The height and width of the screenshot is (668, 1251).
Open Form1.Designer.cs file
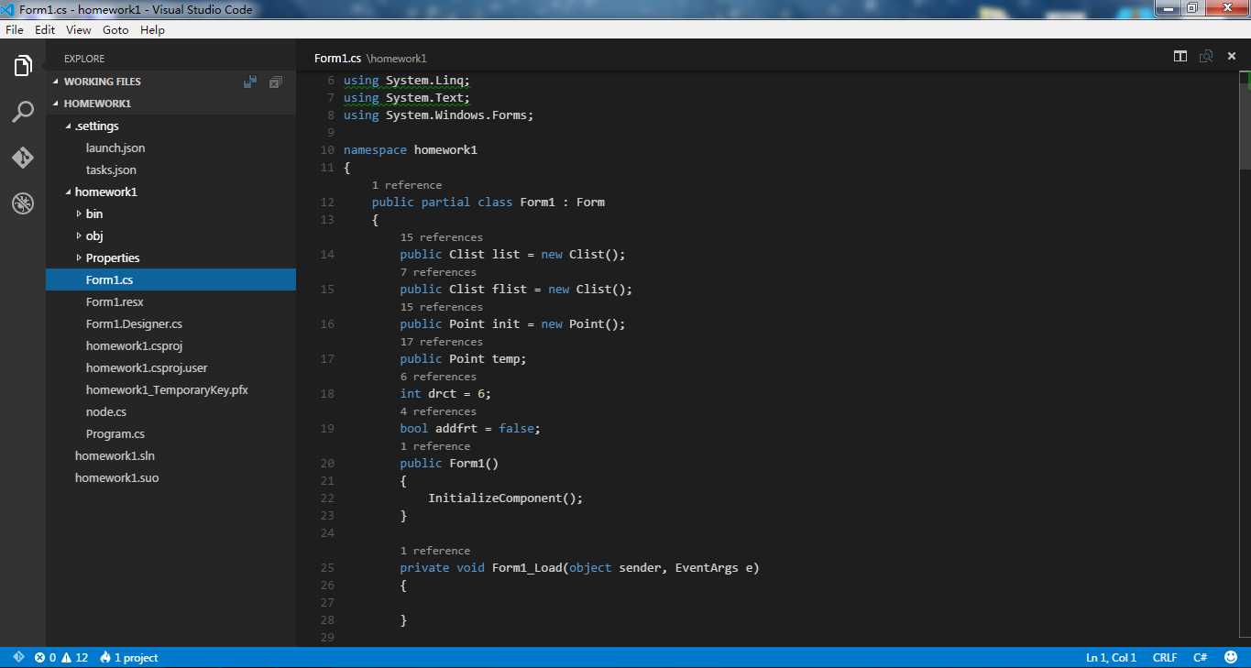(134, 323)
